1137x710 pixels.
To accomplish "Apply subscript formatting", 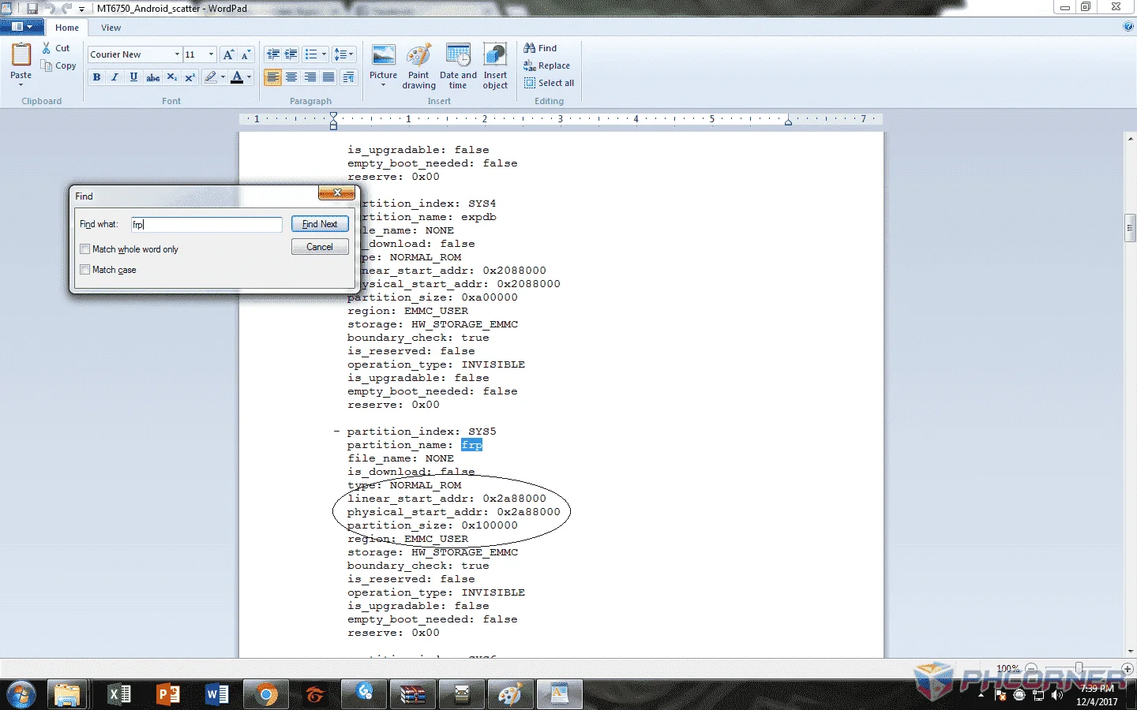I will (171, 77).
